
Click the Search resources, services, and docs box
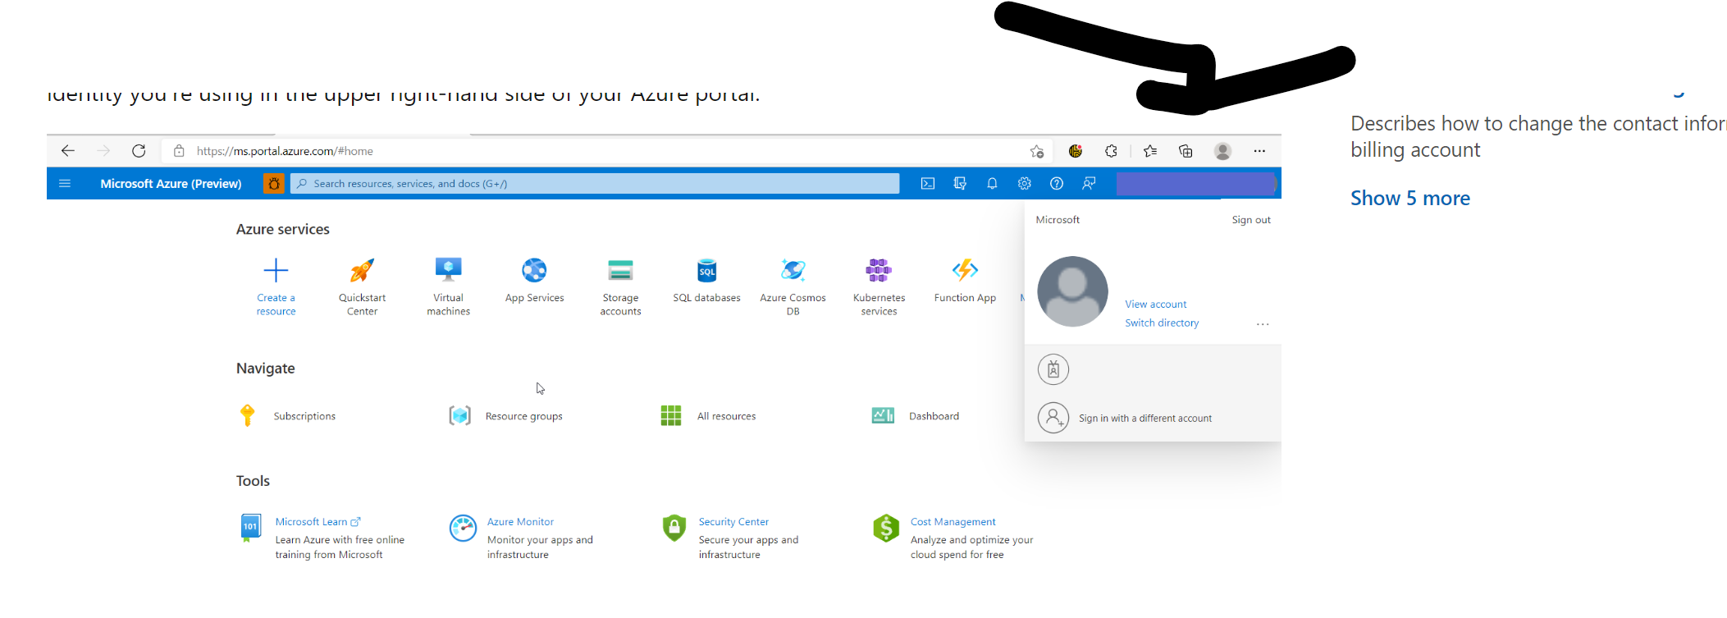coord(595,184)
